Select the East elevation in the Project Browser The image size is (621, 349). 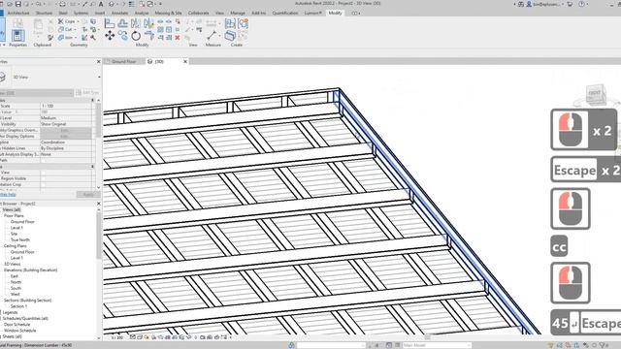pos(15,276)
